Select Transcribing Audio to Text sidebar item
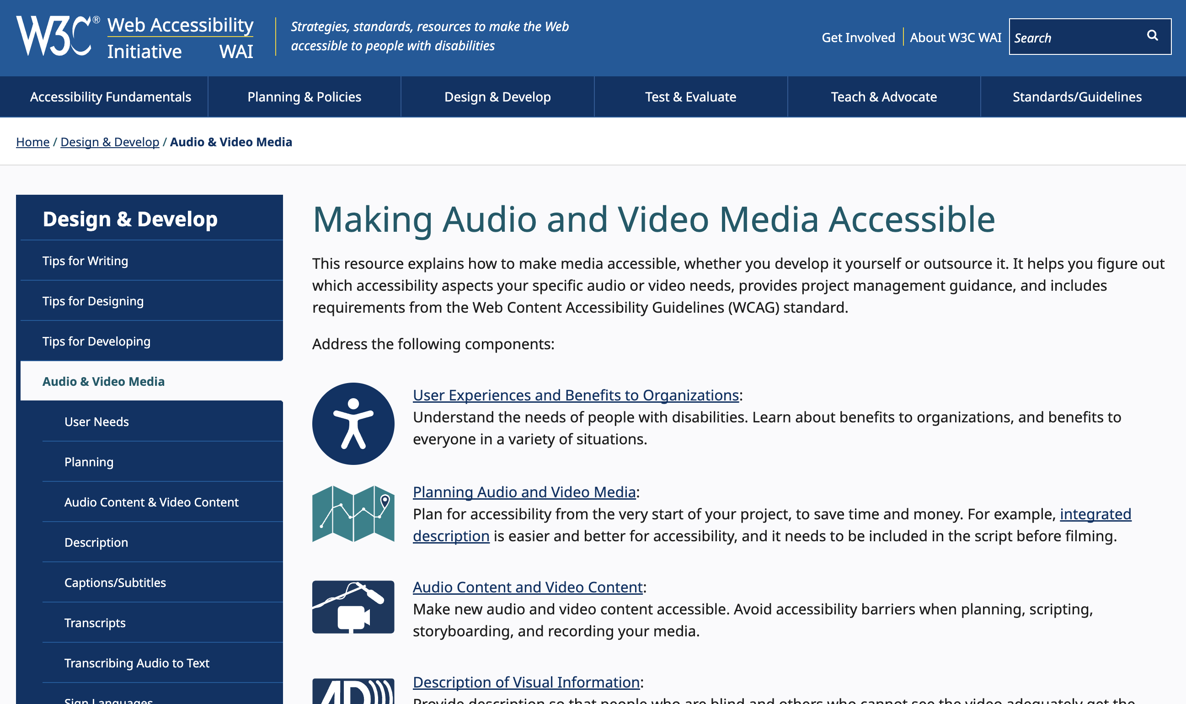 (x=137, y=663)
